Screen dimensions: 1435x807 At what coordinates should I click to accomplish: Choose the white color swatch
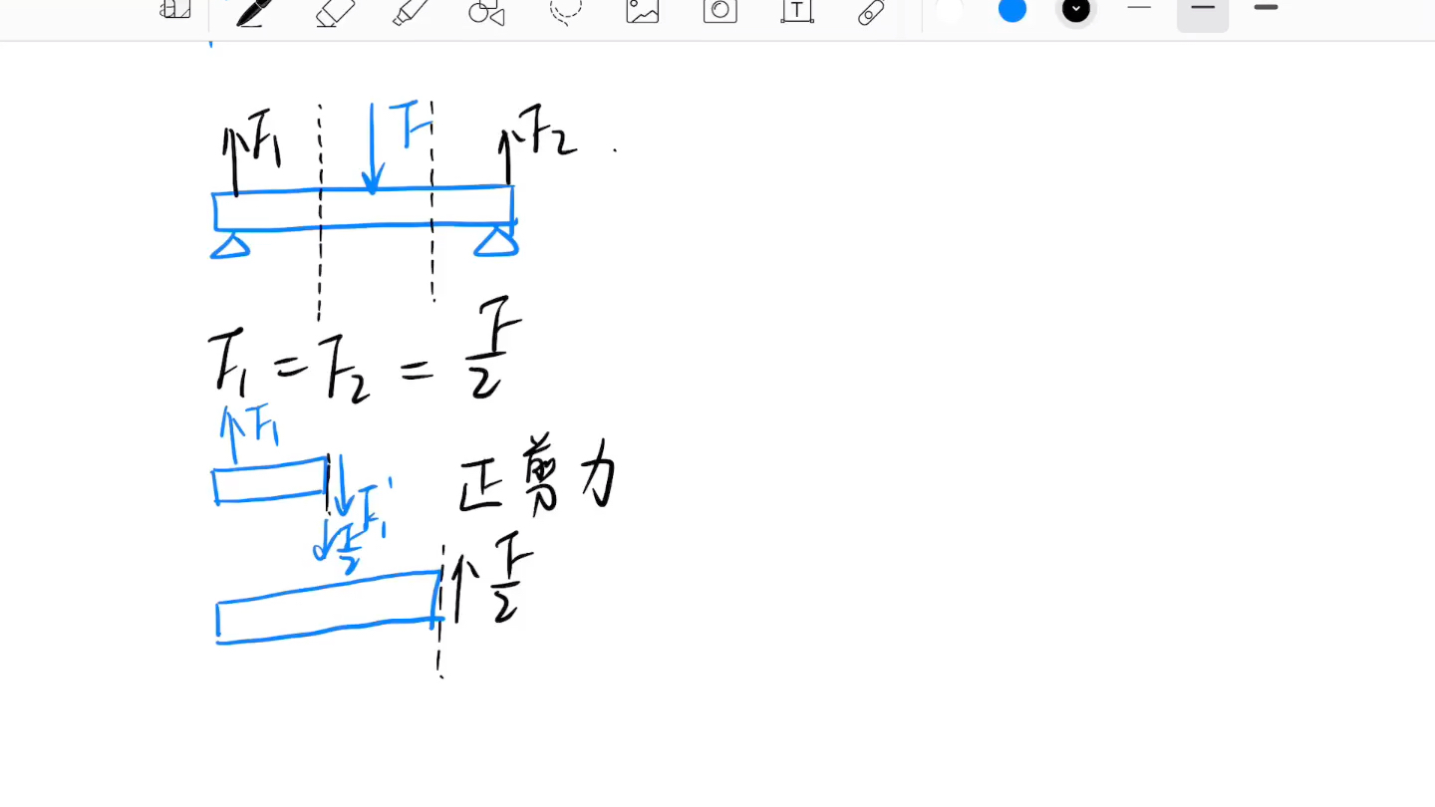tap(949, 9)
